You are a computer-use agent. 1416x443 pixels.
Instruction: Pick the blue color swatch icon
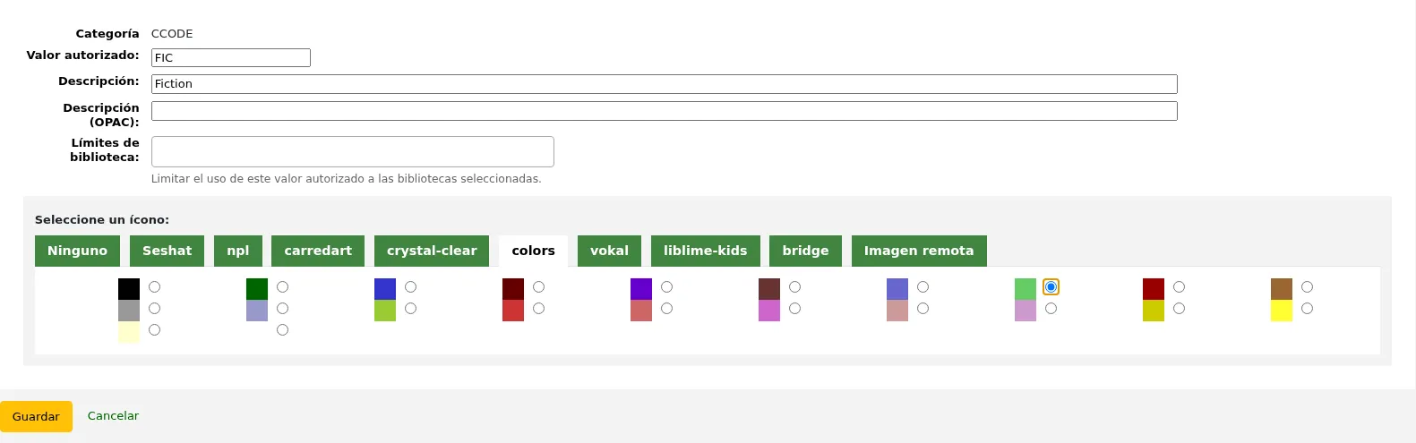pyautogui.click(x=385, y=289)
